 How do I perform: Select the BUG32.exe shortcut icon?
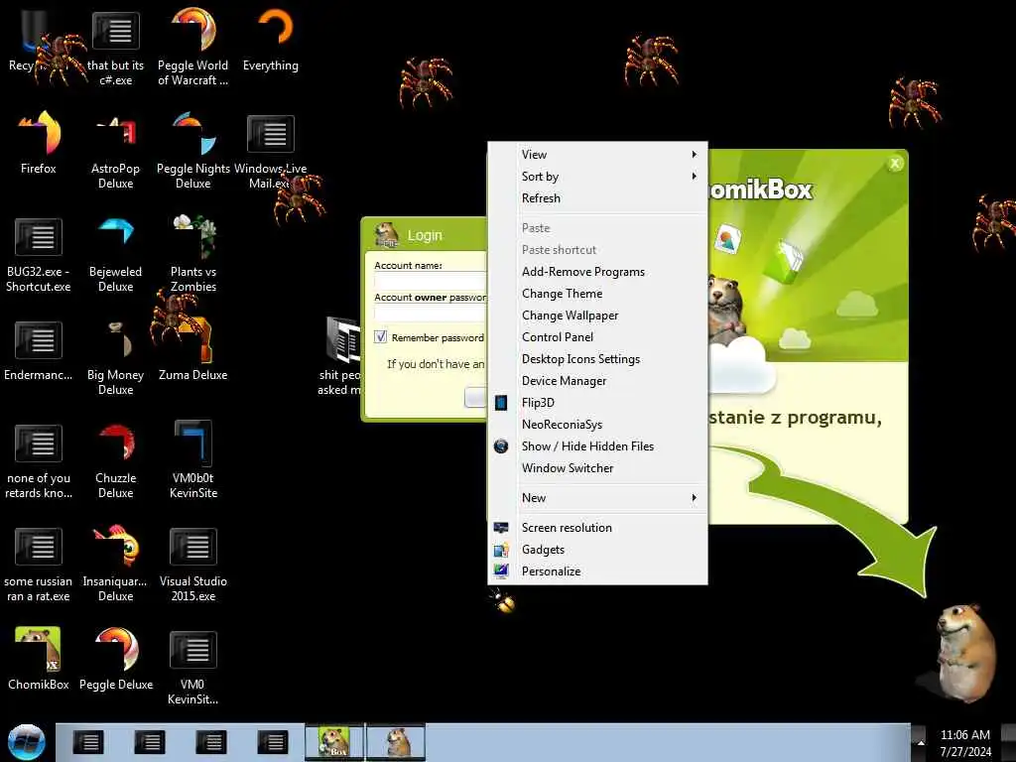tap(39, 254)
